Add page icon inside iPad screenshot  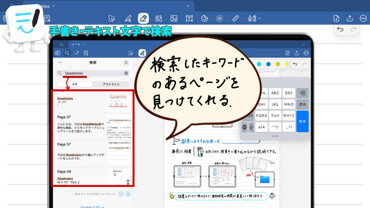287,53
